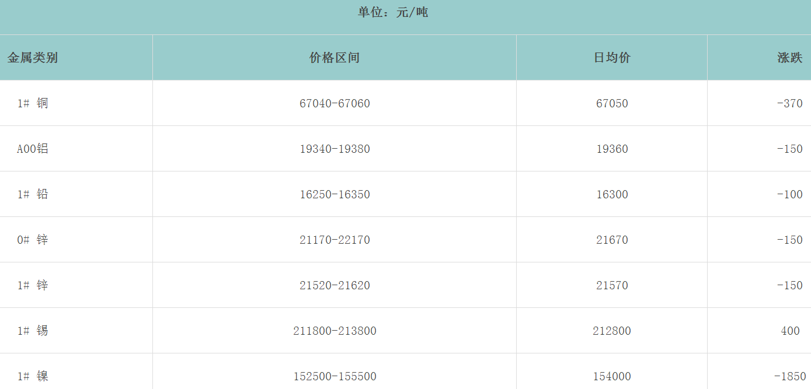Click the -370 change value for copper

pyautogui.click(x=789, y=103)
